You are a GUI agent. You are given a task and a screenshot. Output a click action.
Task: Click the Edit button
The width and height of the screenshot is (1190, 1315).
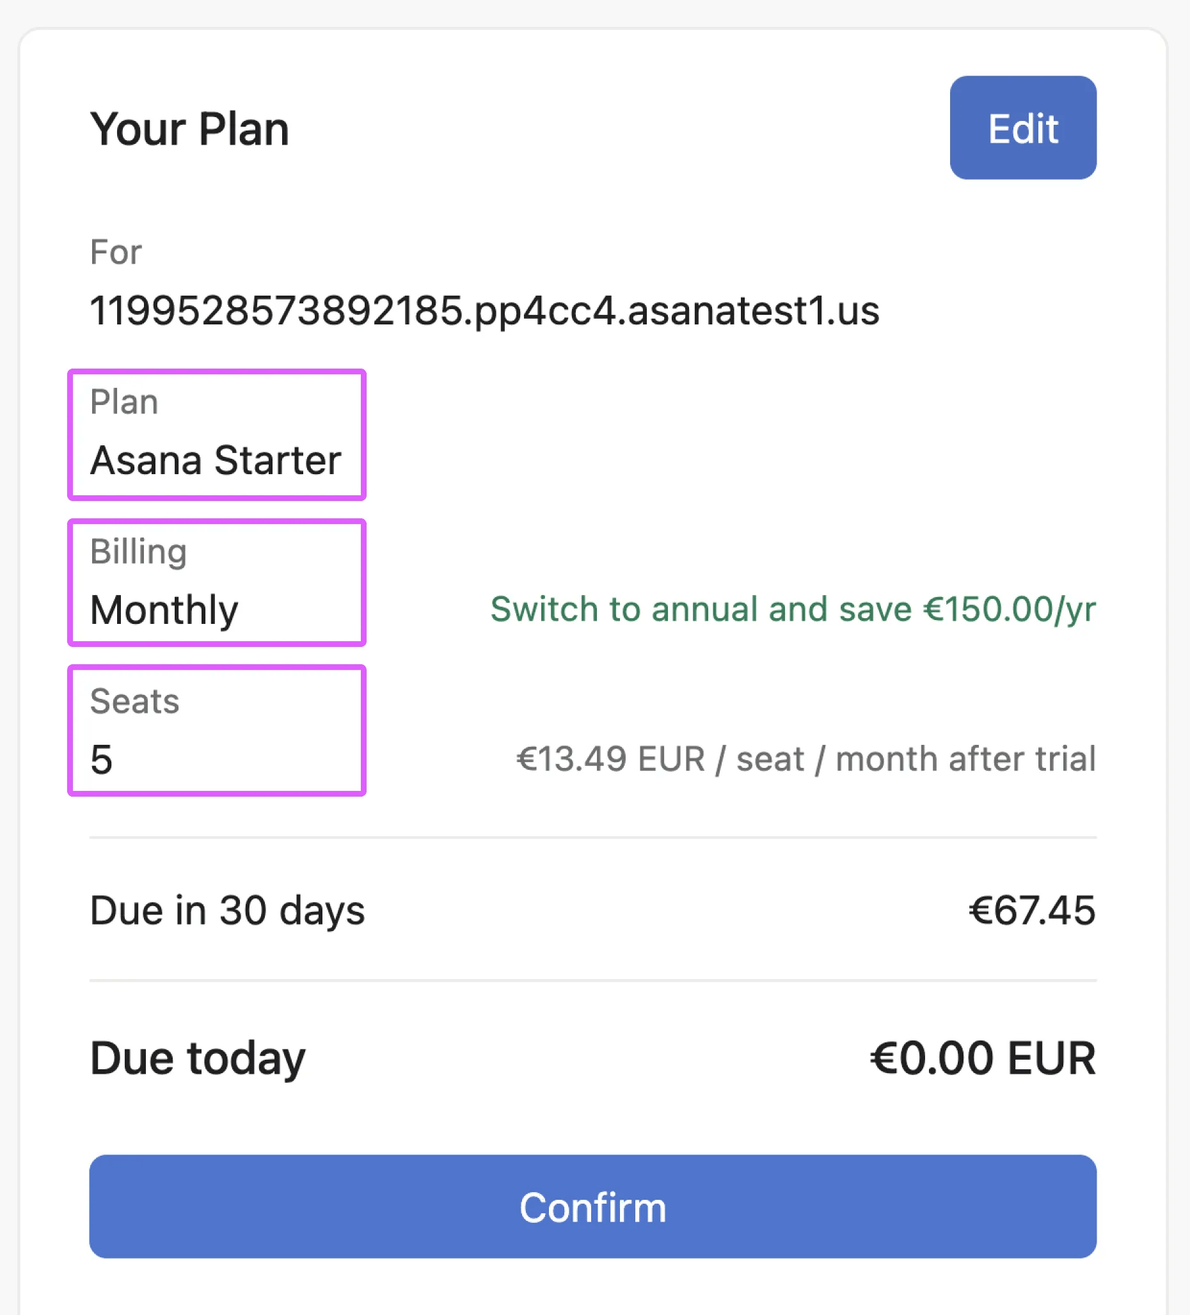click(x=1022, y=128)
